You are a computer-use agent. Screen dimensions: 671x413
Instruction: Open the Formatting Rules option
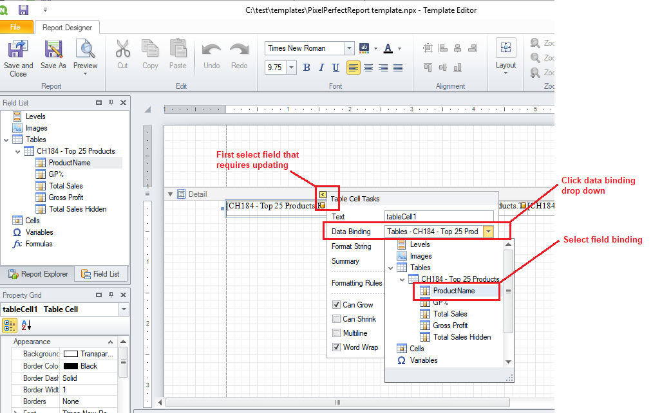357,283
